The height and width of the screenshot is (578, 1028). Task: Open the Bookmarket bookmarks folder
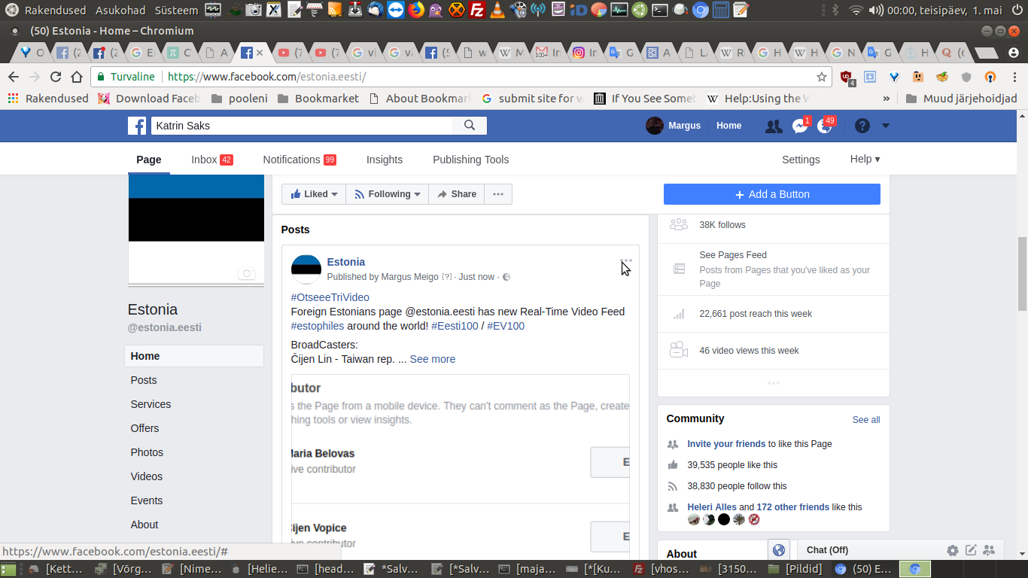click(x=318, y=99)
